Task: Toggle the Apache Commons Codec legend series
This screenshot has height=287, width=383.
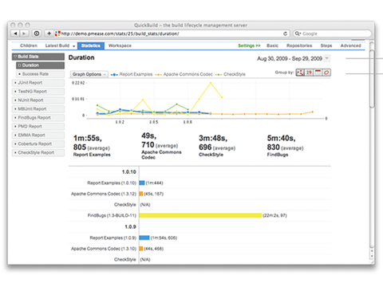Action: (x=184, y=74)
